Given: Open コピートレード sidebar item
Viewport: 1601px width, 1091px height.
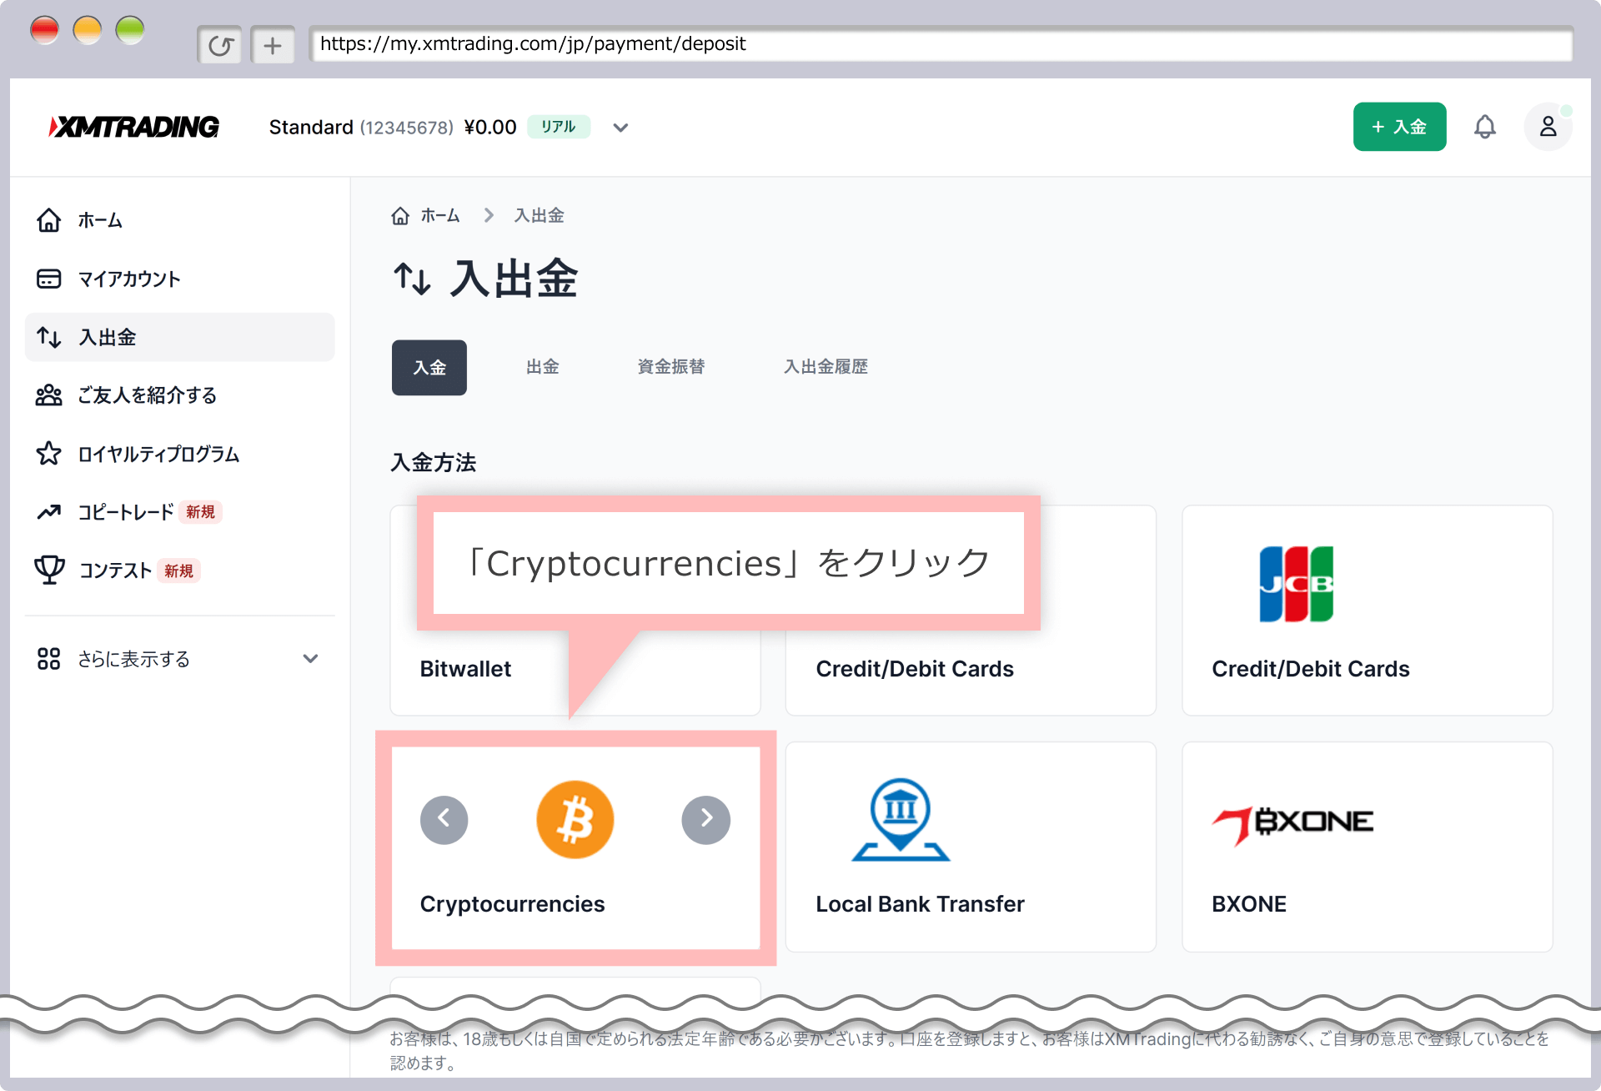Looking at the screenshot, I should click(125, 512).
